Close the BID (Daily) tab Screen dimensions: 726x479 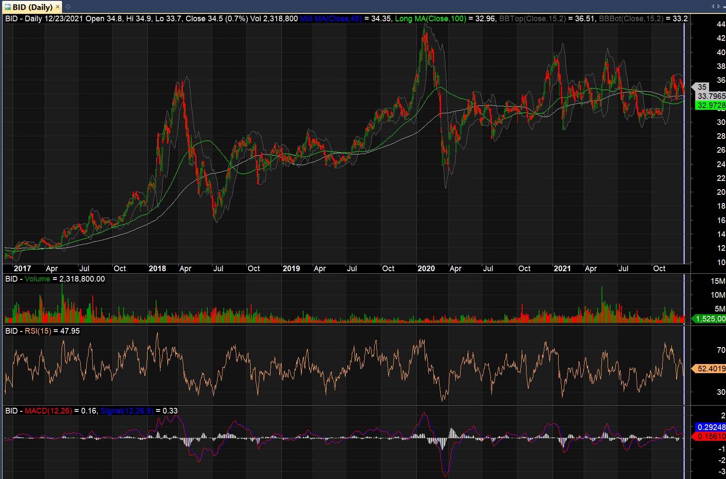[58, 7]
